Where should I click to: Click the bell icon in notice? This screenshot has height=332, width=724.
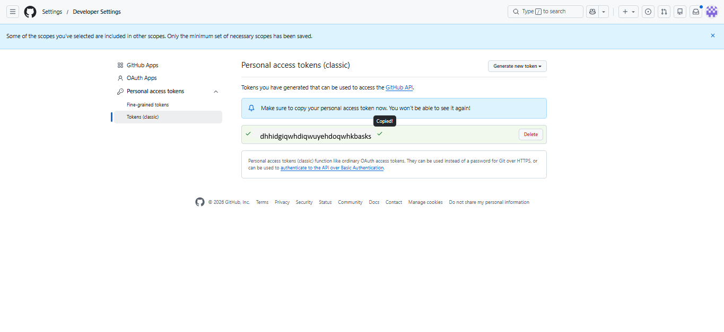(251, 108)
